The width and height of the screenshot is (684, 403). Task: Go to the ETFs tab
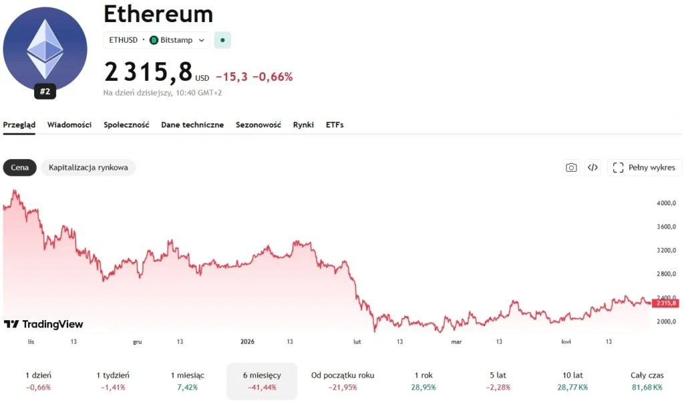335,125
